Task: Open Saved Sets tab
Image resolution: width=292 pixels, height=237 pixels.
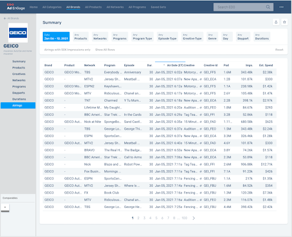Action: (159, 7)
